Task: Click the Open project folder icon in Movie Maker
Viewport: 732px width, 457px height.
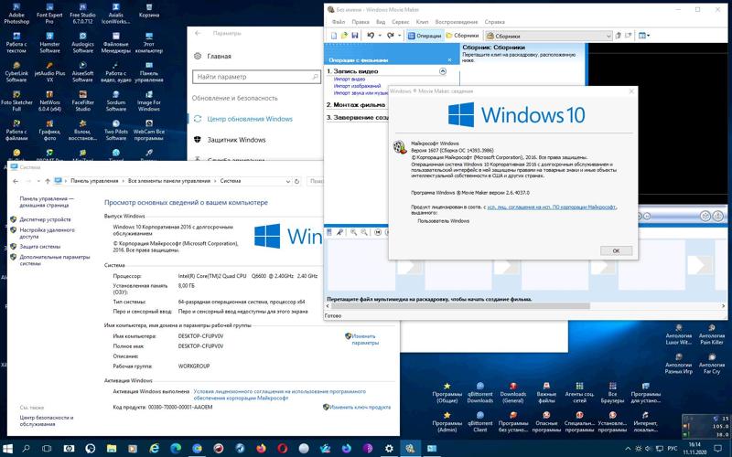Action: point(344,36)
